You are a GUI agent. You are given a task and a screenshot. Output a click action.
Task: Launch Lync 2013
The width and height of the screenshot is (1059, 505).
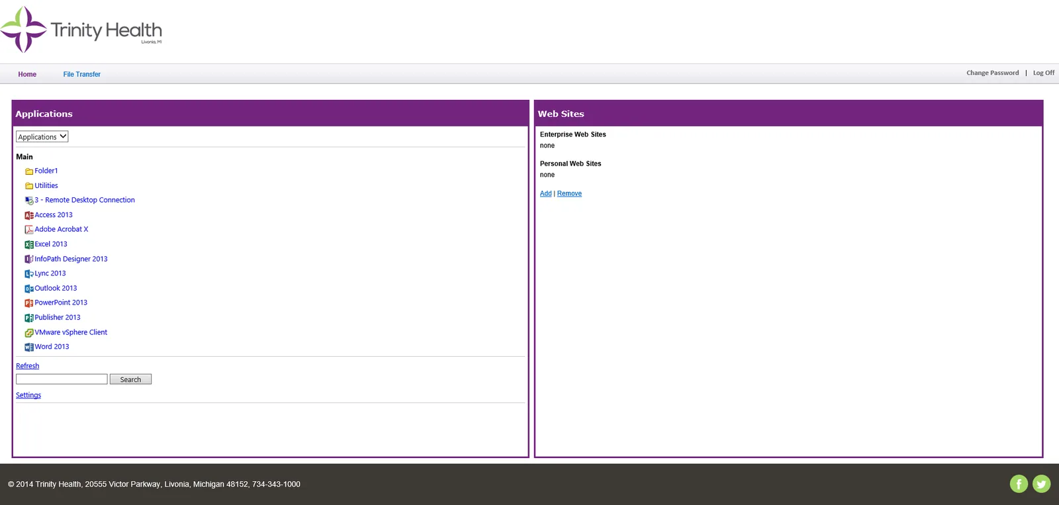pos(50,273)
